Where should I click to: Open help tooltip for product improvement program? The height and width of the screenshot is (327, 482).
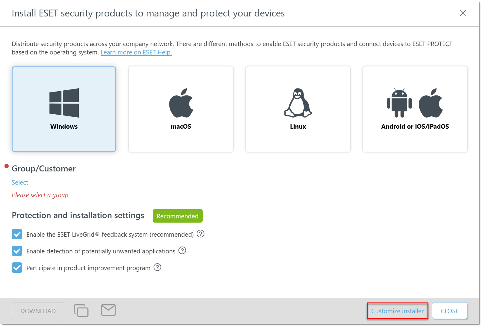point(157,267)
